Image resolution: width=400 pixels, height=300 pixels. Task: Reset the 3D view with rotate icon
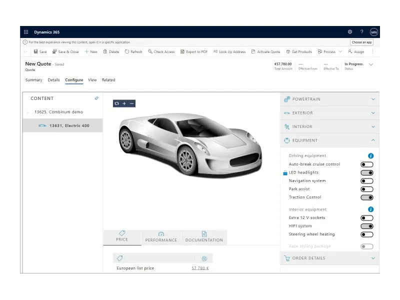[117, 103]
